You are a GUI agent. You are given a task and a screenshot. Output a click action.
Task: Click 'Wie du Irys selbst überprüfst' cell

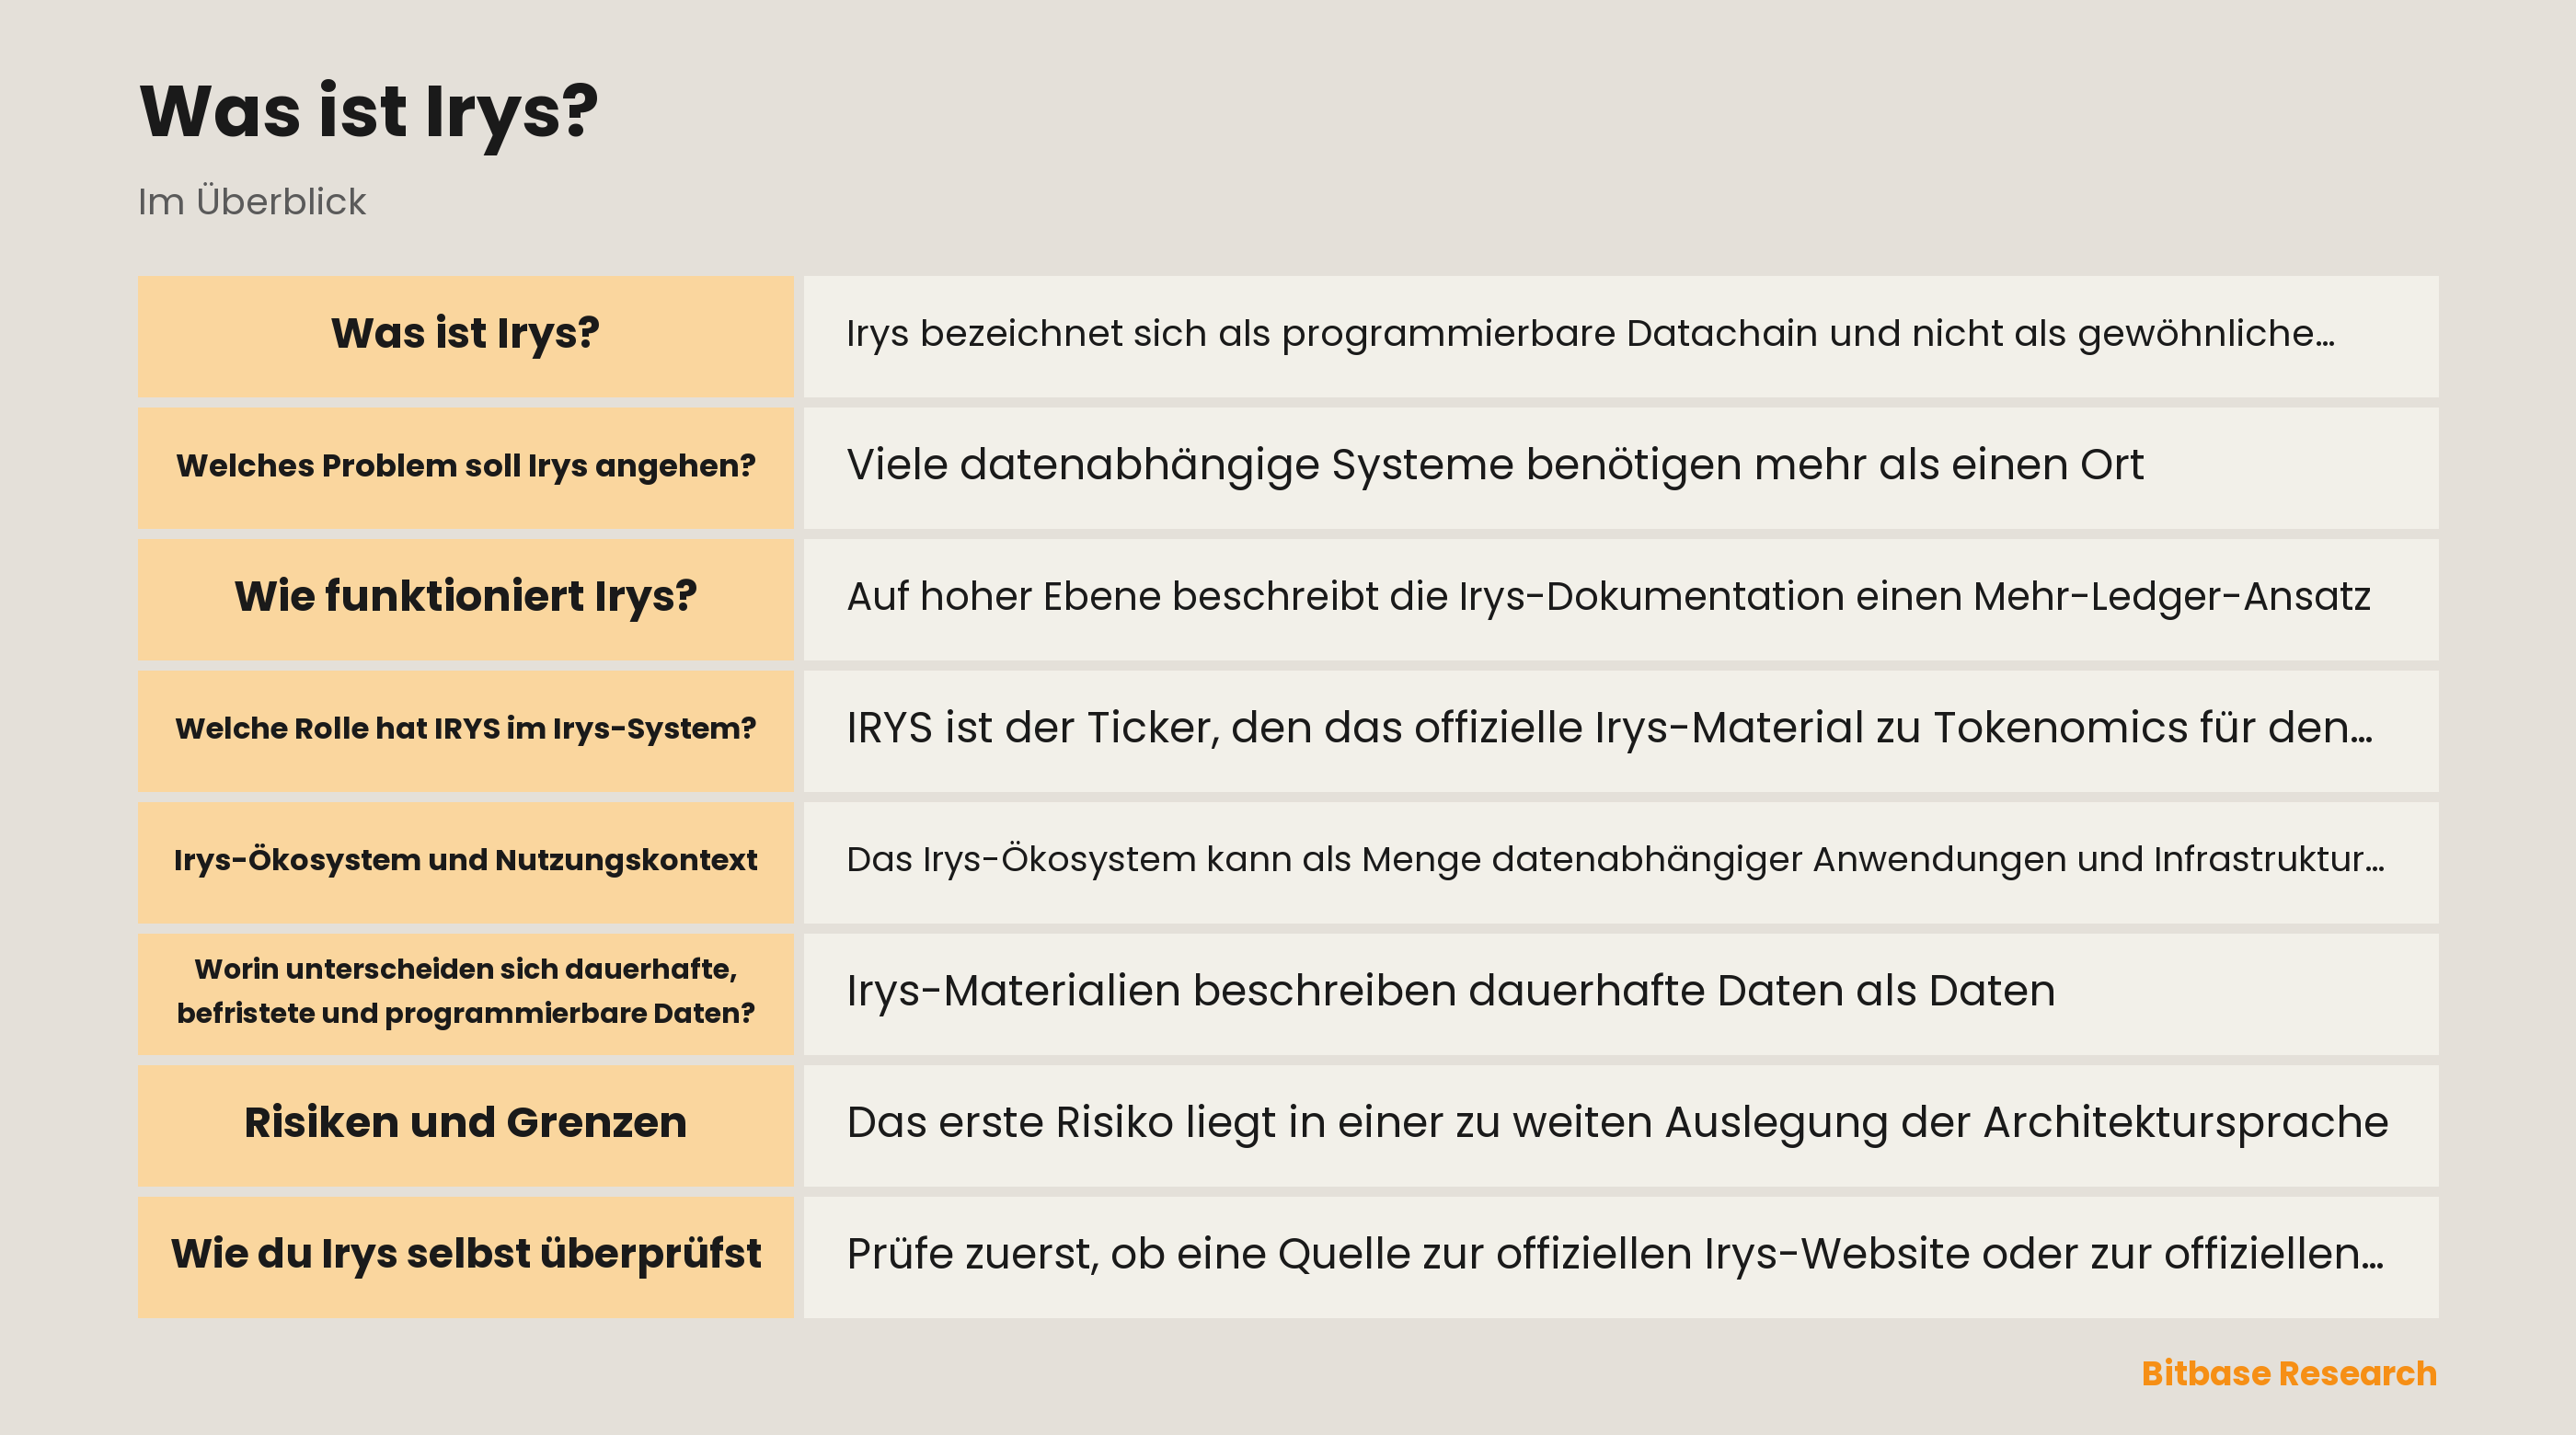(465, 1256)
